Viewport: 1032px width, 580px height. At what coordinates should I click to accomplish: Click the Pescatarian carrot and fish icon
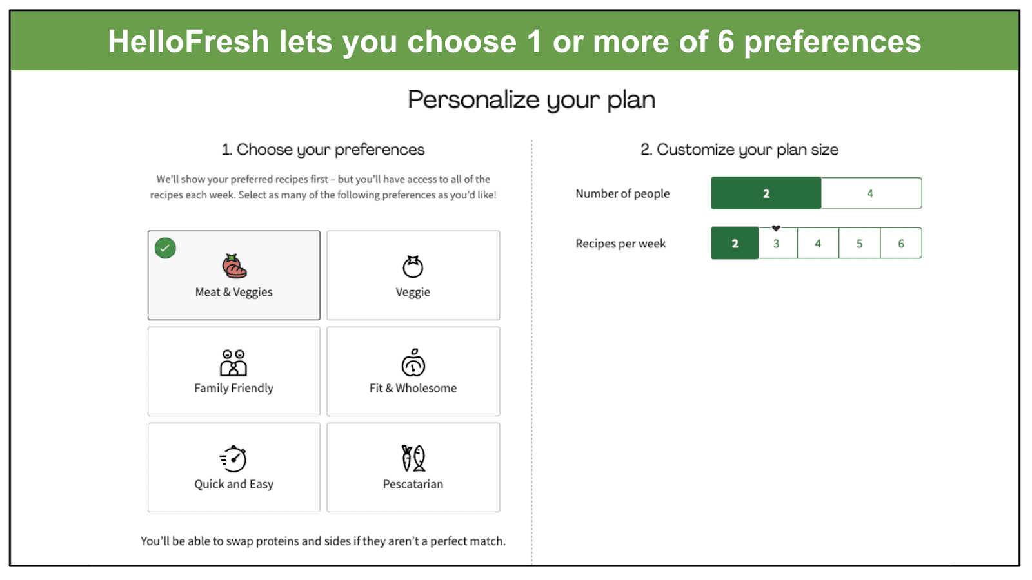click(413, 458)
